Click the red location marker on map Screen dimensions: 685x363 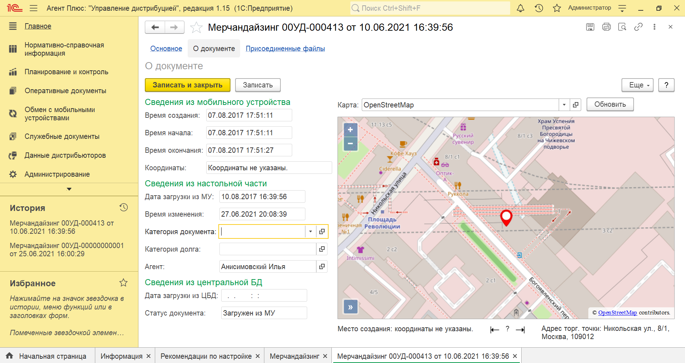click(506, 217)
